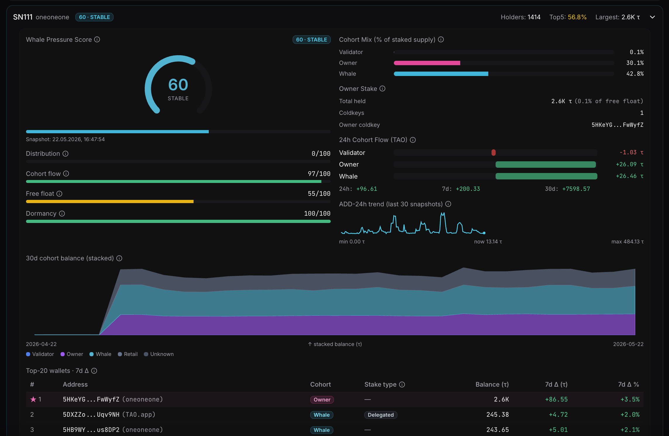Click the Largest: 2.6K τ stat
The height and width of the screenshot is (436, 669).
pos(618,17)
